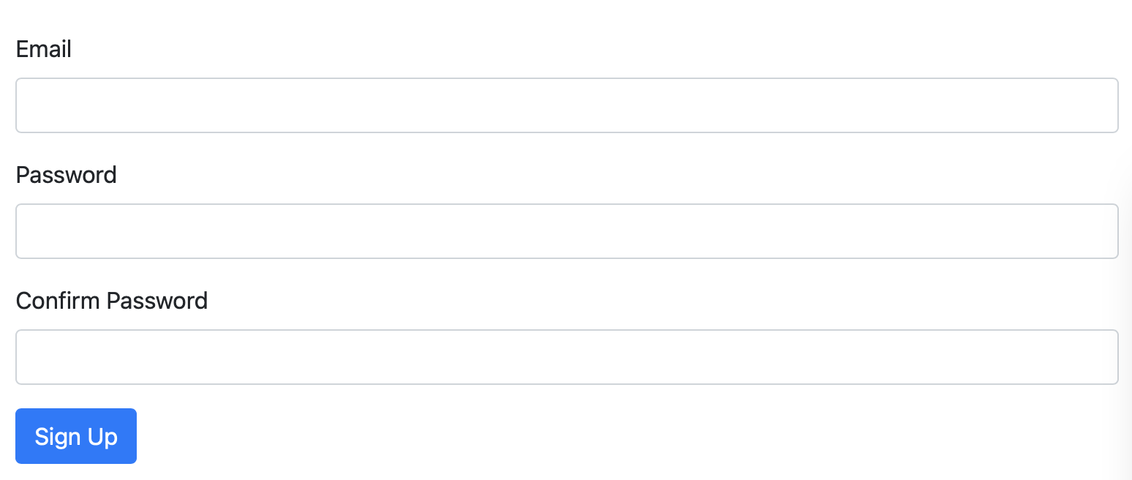Screen dimensions: 1132x480
Task: Tap the word Email above first field
Action: point(44,49)
